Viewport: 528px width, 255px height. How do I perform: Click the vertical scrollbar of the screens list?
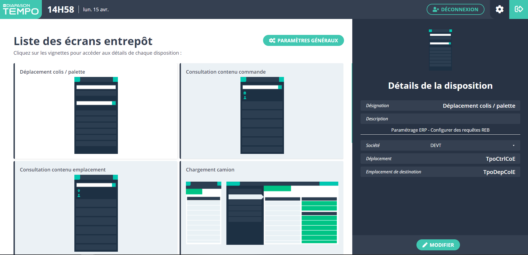[x=352, y=103]
